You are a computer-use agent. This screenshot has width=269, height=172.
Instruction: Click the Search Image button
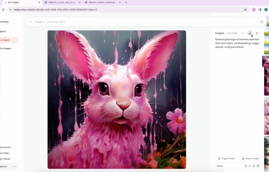(x=250, y=158)
